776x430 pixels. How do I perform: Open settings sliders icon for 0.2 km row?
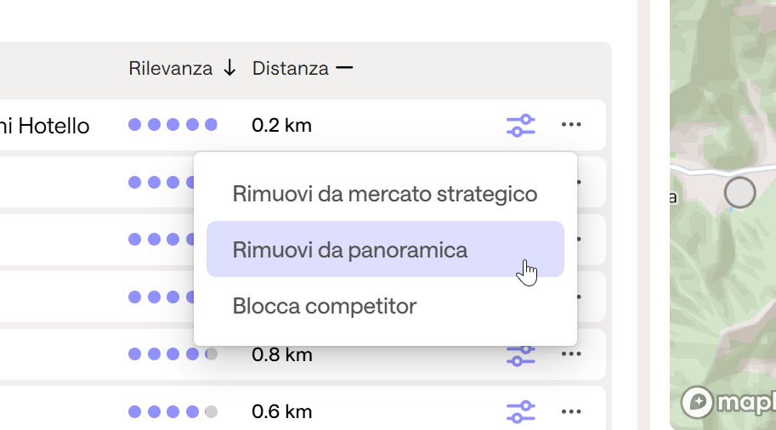[520, 126]
